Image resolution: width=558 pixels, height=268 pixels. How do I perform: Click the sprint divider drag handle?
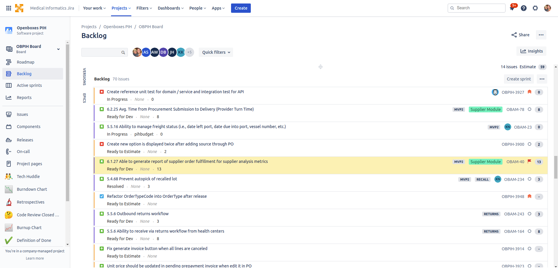point(321,67)
